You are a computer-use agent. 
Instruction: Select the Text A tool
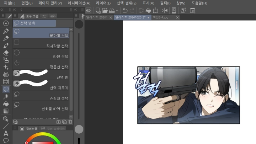pos(6,133)
